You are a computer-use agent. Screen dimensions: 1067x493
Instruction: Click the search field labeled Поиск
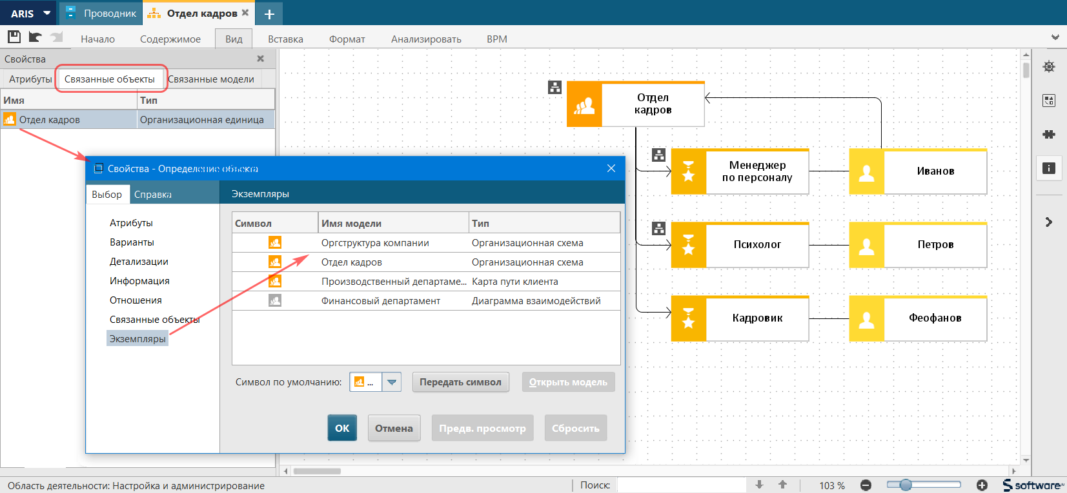tap(681, 485)
